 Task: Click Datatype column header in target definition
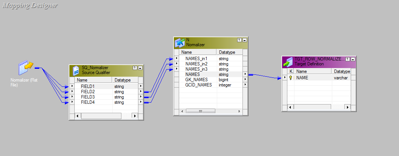341,71
